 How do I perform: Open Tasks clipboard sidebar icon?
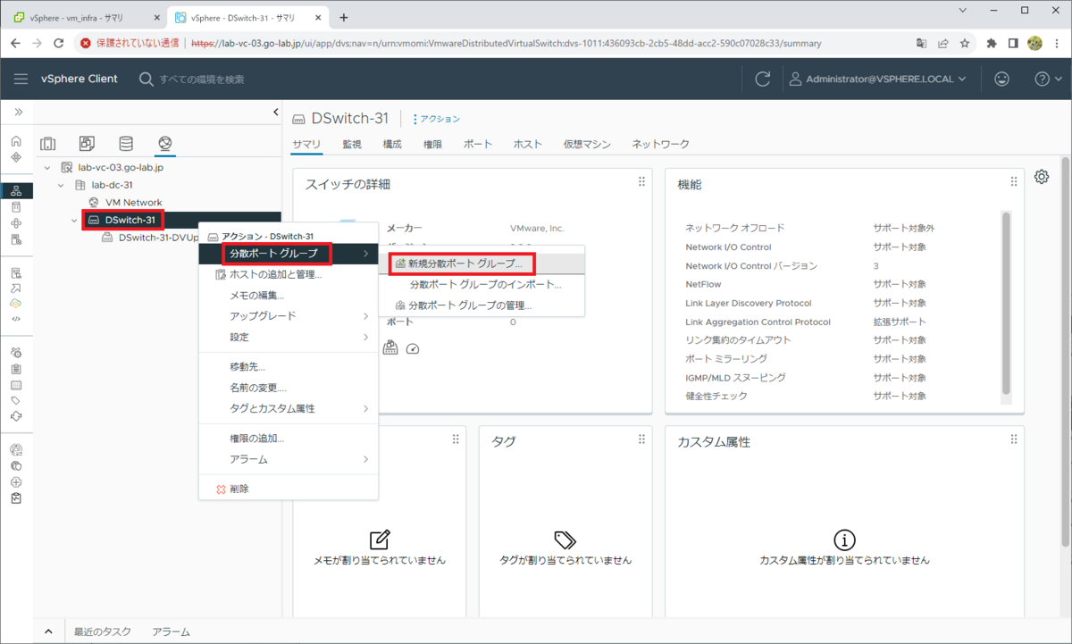16,369
